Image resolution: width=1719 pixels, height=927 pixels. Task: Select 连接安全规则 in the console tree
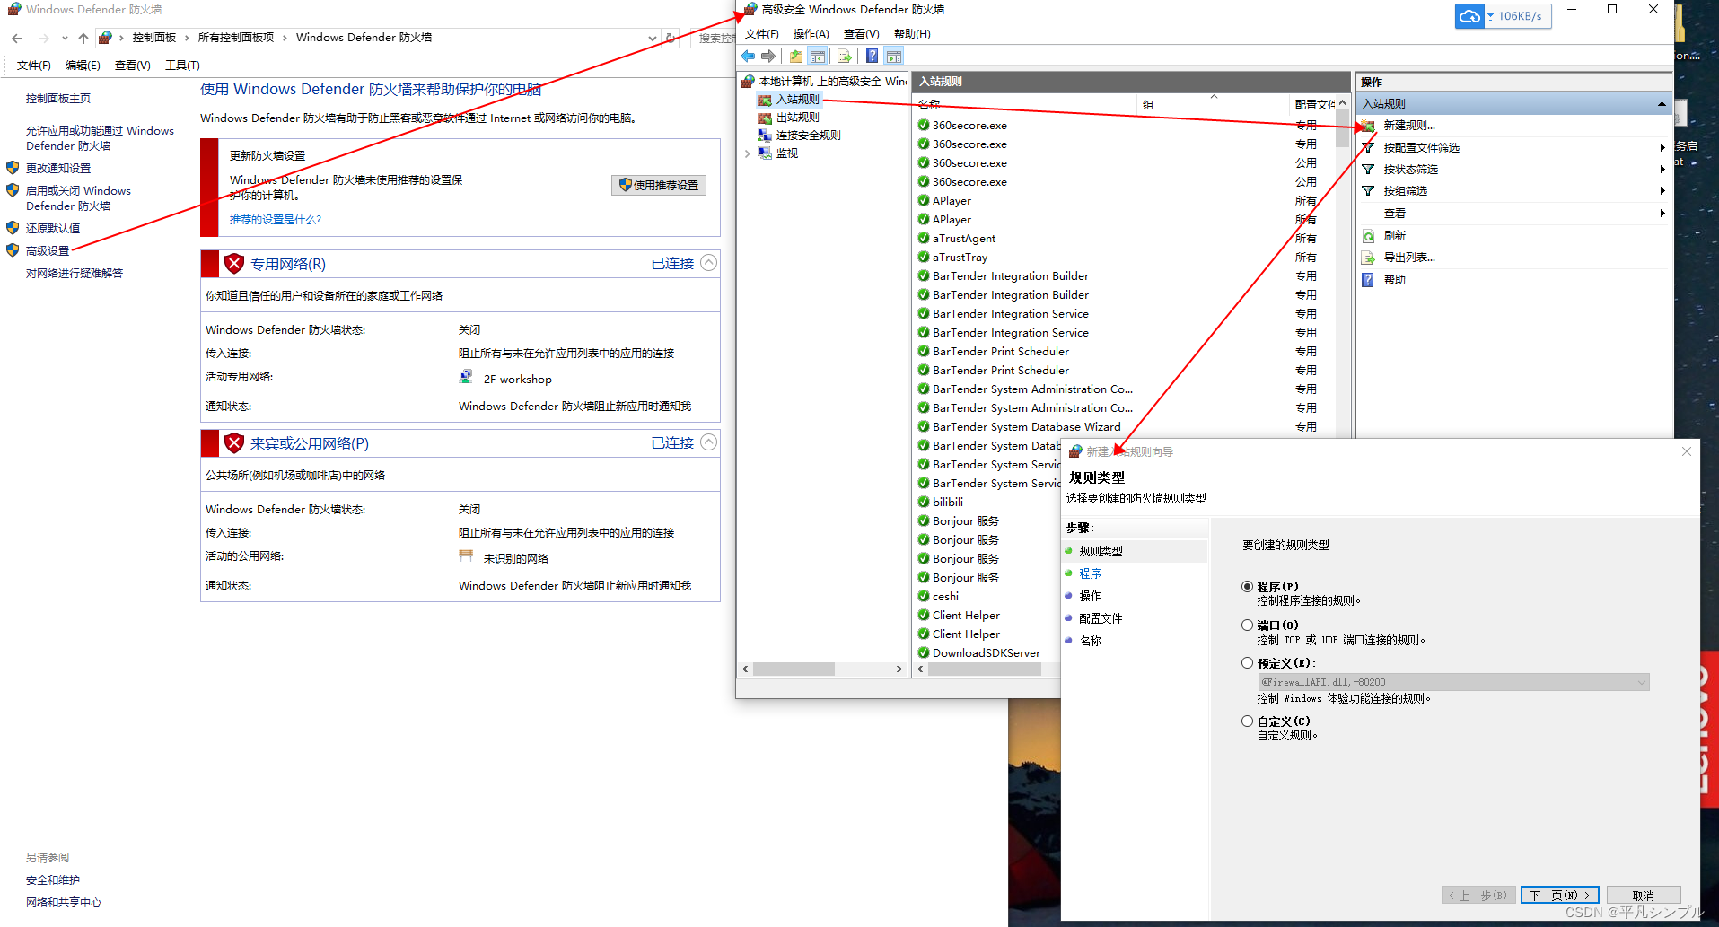[x=809, y=136]
